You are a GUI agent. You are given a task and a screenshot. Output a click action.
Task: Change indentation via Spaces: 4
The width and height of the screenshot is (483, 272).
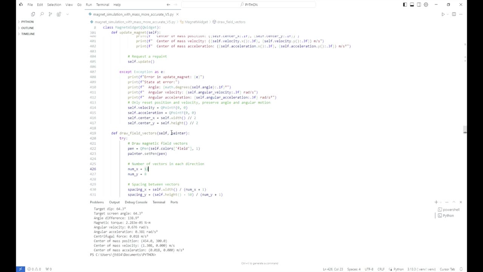(x=354, y=269)
